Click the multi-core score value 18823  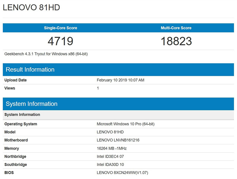coord(176,41)
